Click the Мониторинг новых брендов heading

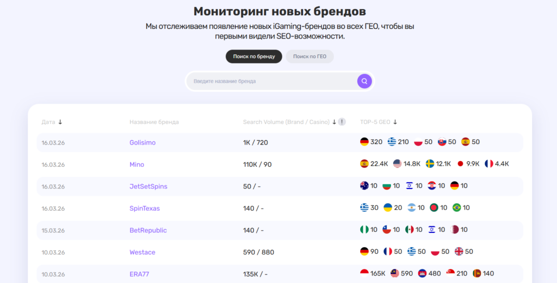[x=280, y=11]
